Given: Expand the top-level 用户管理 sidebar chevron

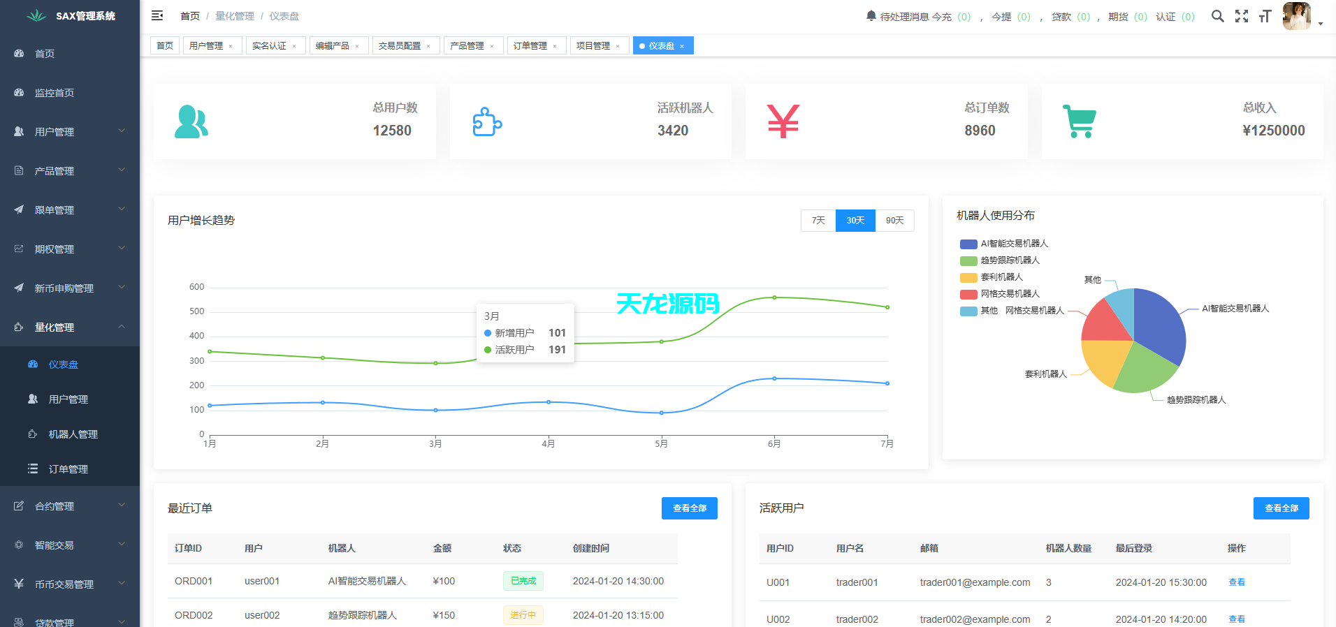Looking at the screenshot, I should tap(122, 131).
